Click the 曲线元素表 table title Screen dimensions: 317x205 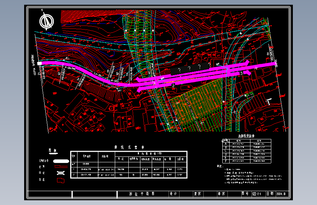coord(129,147)
